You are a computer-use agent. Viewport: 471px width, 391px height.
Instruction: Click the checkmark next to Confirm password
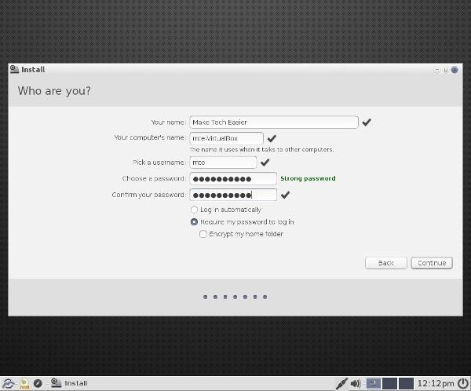pyautogui.click(x=285, y=195)
